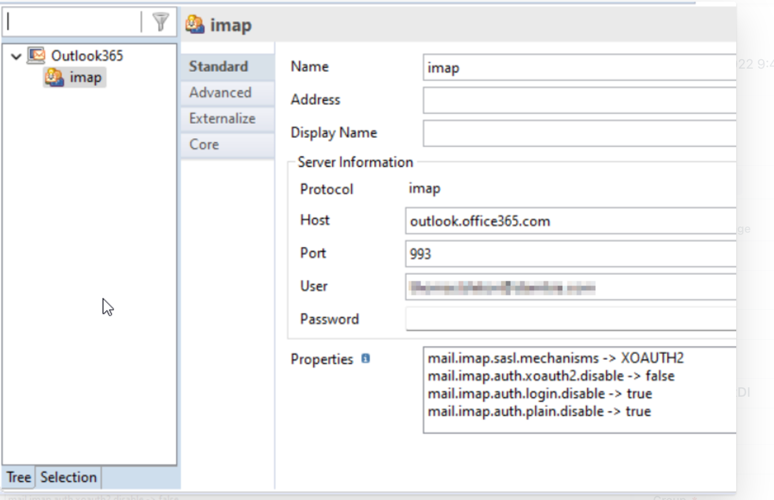The width and height of the screenshot is (774, 500).
Task: Click the Outlook365 mail configuration icon
Action: [x=36, y=56]
